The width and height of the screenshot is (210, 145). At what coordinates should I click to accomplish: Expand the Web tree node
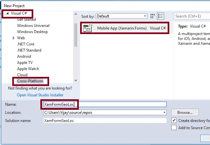pyautogui.click(x=14, y=38)
